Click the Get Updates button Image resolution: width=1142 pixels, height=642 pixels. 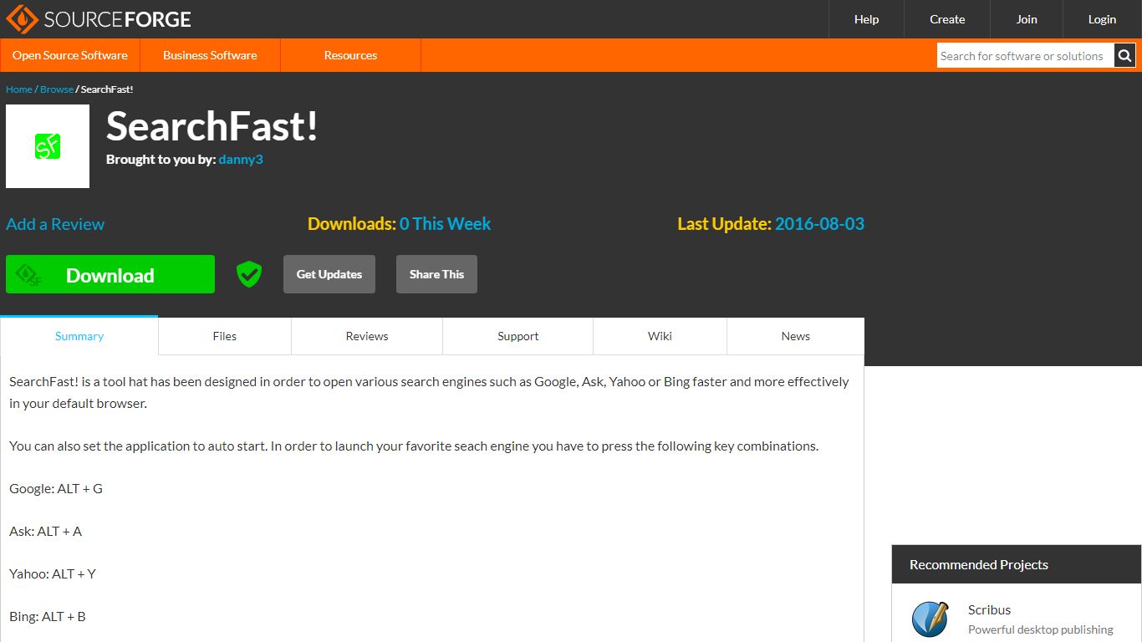pyautogui.click(x=329, y=274)
